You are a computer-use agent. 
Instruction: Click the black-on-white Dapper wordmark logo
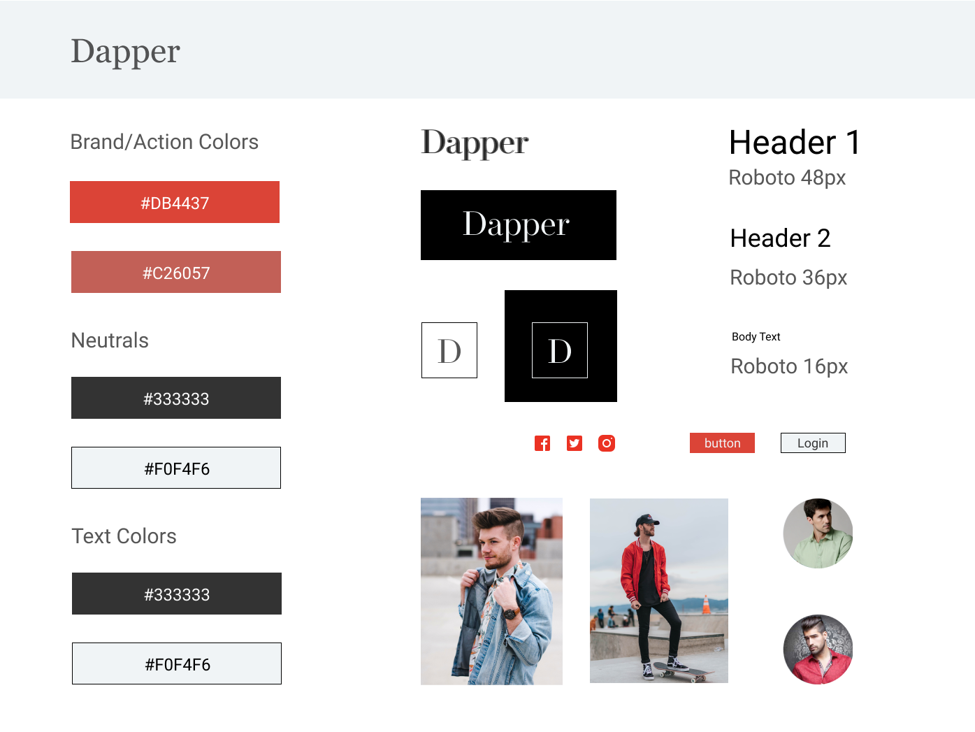475,143
